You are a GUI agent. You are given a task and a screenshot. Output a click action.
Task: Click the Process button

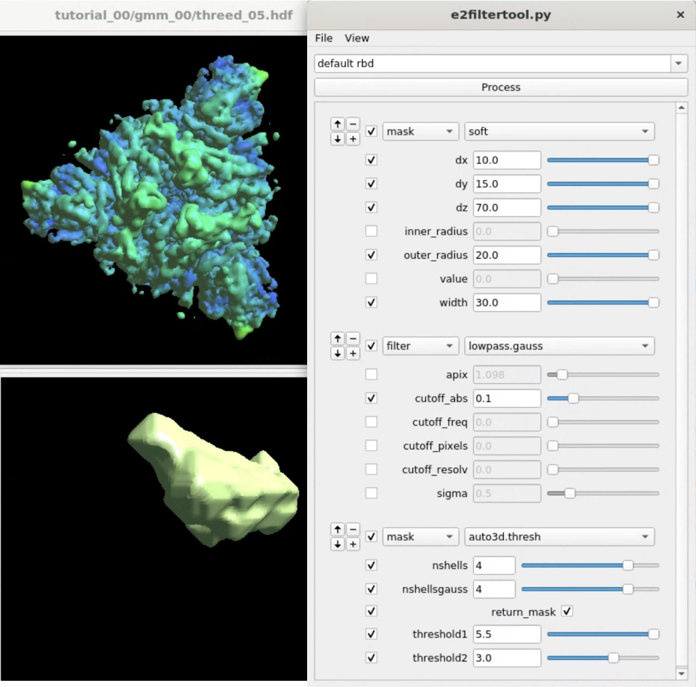pyautogui.click(x=501, y=87)
